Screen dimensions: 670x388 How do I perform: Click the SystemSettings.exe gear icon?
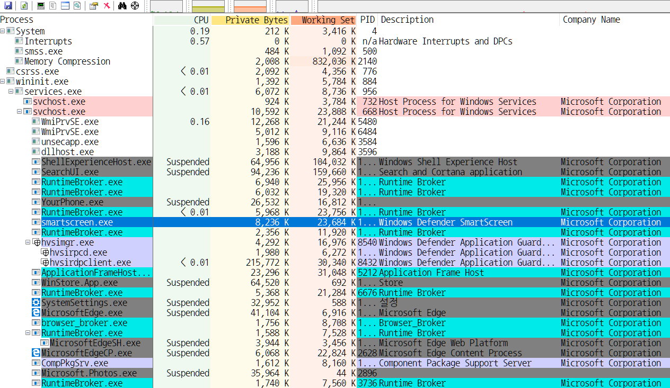(36, 303)
